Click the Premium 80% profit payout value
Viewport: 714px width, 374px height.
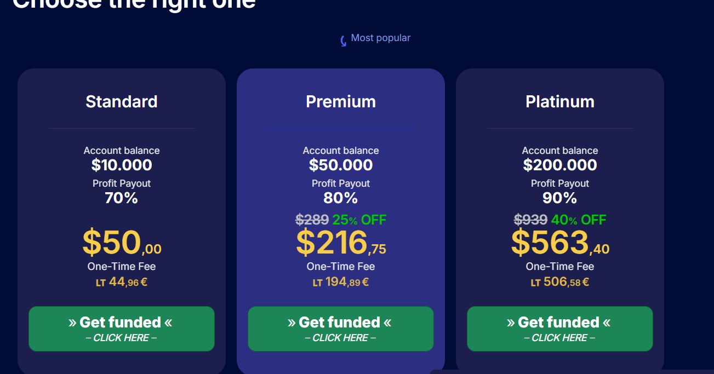click(x=341, y=198)
